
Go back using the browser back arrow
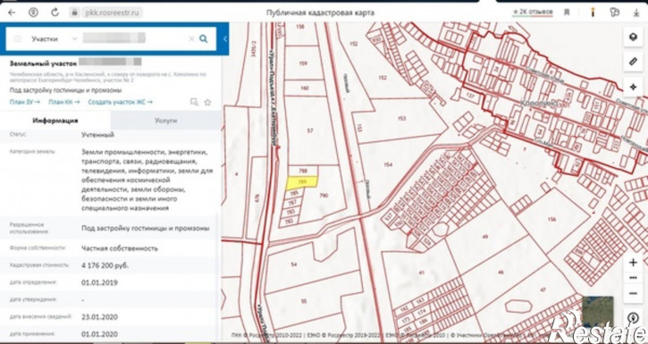(x=12, y=13)
